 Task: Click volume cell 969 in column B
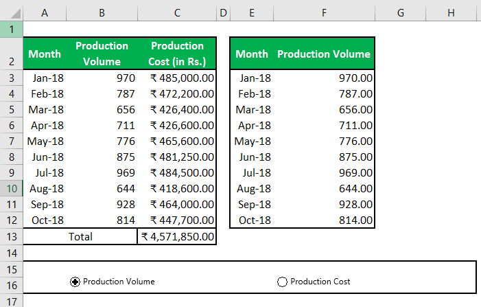click(102, 173)
